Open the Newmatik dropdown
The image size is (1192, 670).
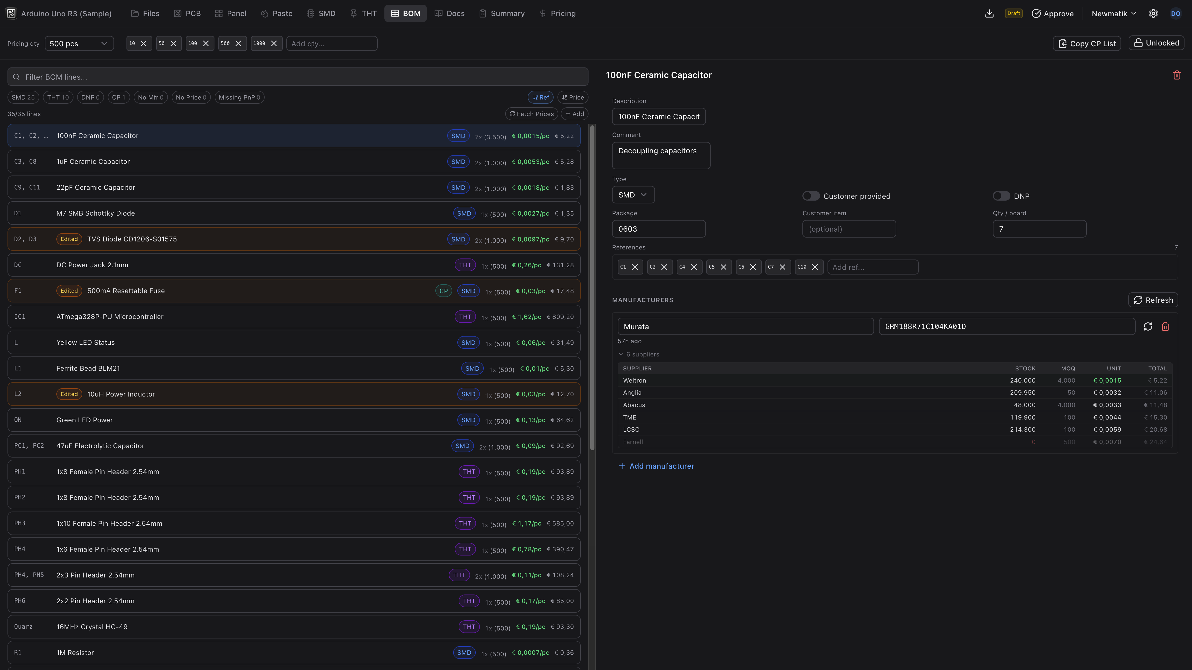point(1113,13)
